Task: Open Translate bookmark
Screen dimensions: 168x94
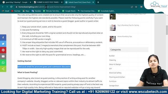Action: [x=36, y=11]
